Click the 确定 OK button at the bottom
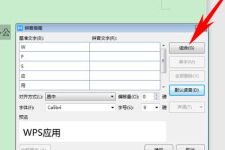This screenshot has width=225, height=150. coord(159,148)
